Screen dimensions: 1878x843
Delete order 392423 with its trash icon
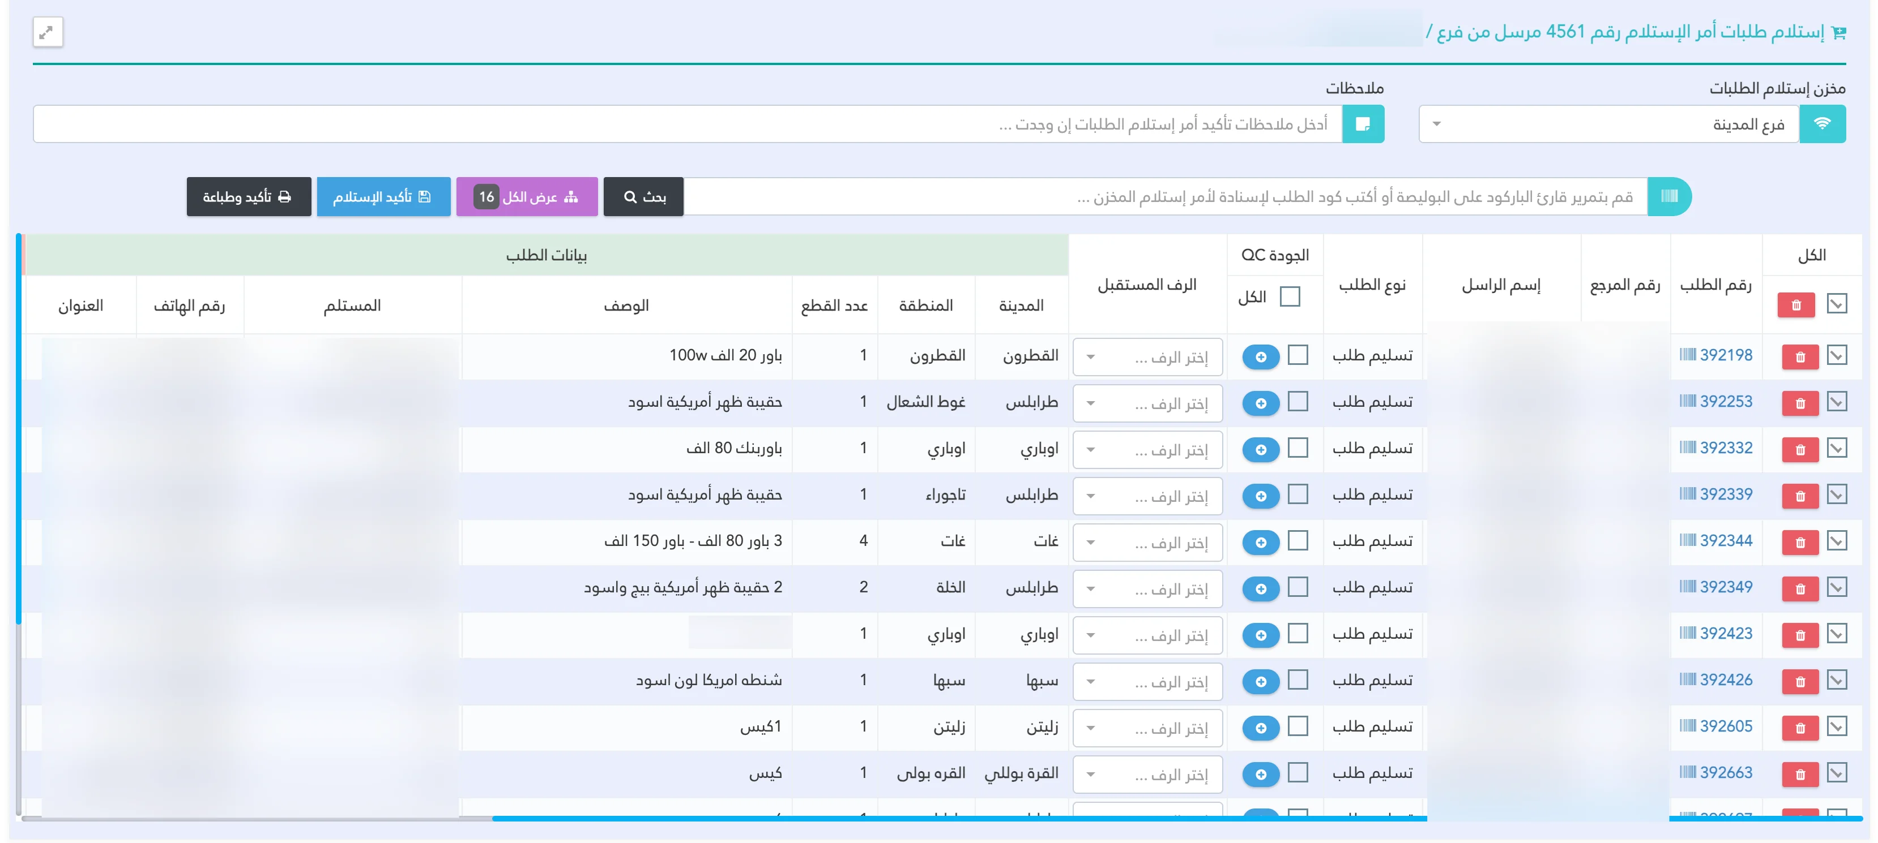coord(1800,635)
